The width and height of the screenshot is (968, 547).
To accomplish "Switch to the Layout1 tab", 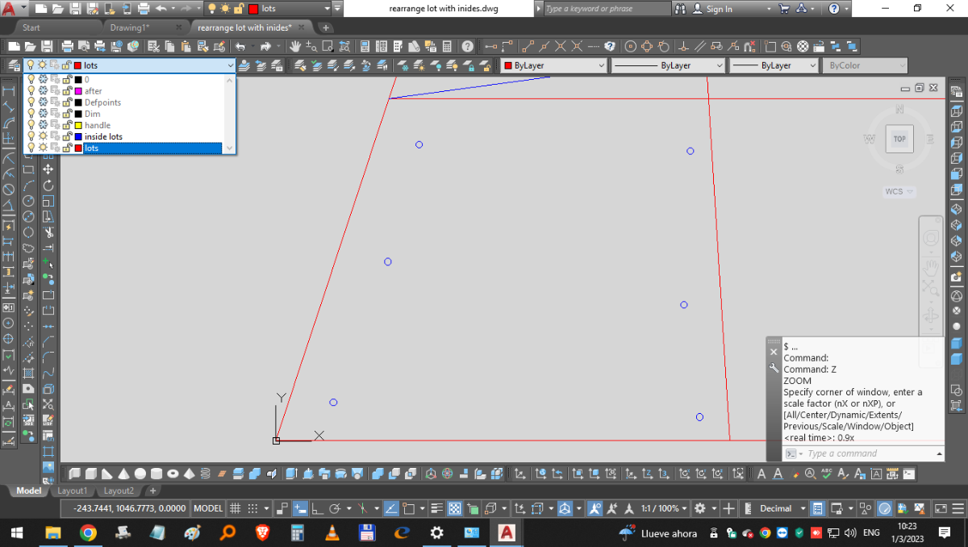I will click(x=72, y=491).
